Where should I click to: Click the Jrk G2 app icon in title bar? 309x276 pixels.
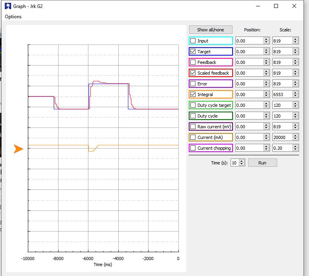(x=8, y=6)
